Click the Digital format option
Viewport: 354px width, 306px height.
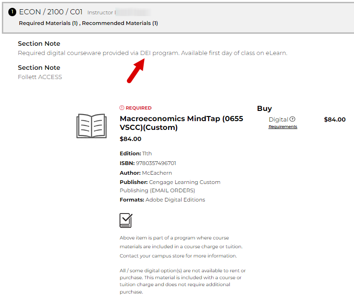point(278,119)
